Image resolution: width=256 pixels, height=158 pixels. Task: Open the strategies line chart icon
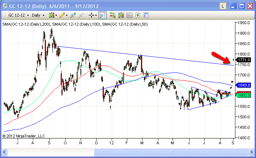pos(129,15)
